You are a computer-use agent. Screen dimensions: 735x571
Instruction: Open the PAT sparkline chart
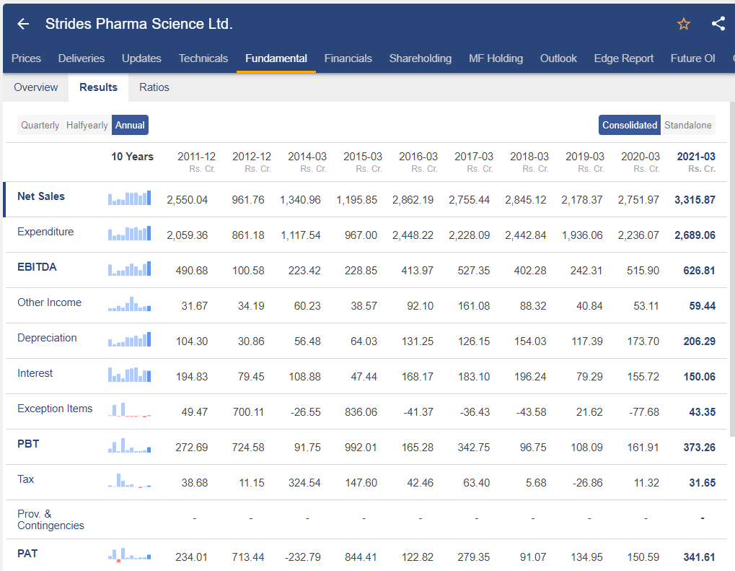[129, 555]
